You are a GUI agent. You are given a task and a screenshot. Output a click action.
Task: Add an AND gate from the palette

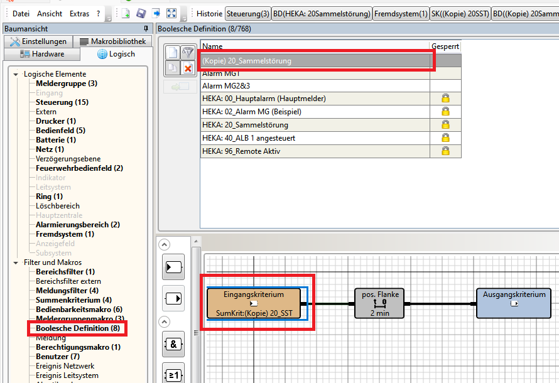[173, 344]
